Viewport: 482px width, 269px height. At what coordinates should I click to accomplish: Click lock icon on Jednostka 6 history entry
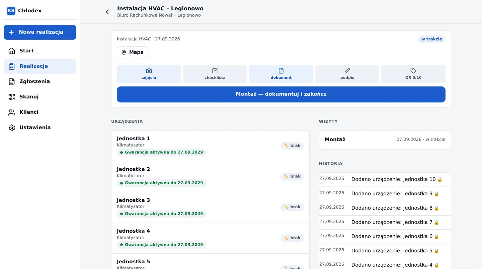pos(436,237)
